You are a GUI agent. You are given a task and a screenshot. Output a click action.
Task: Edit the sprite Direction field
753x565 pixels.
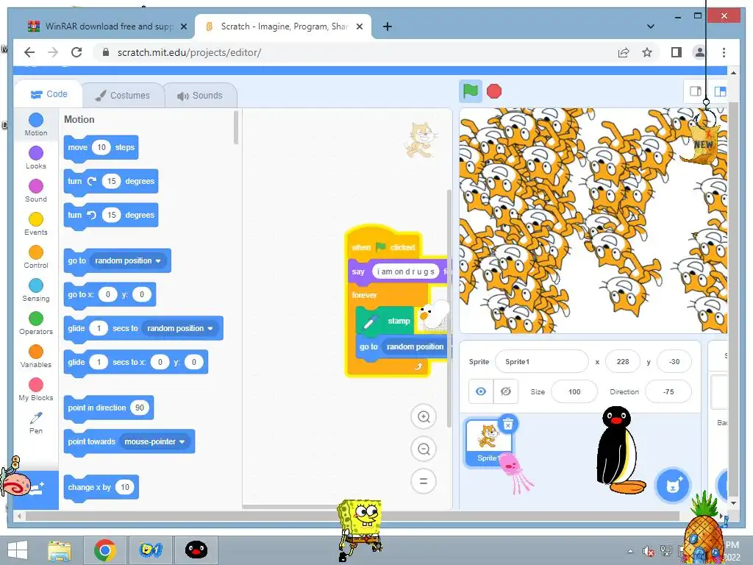668,391
